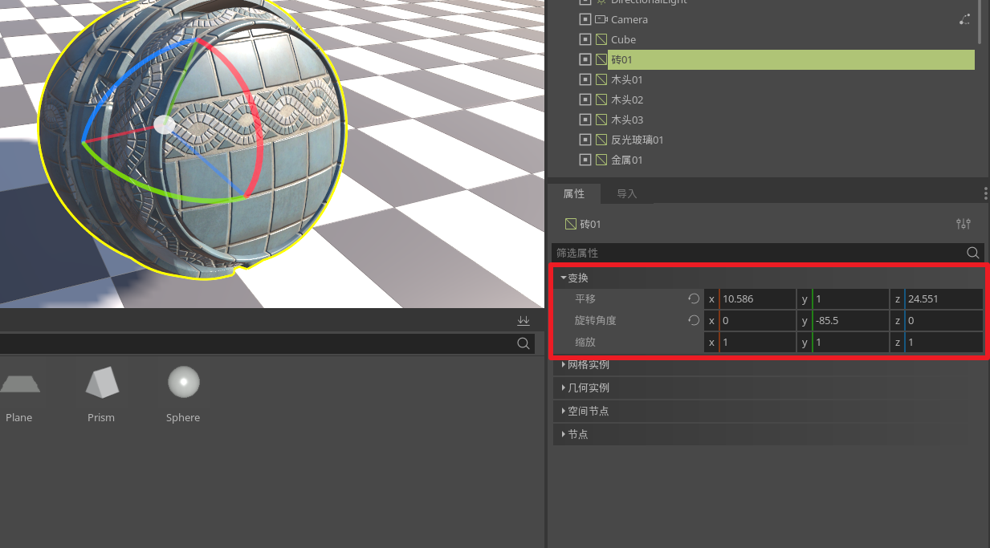Click the mesh icon beside 木头01
Image resolution: width=990 pixels, height=548 pixels.
tap(601, 79)
